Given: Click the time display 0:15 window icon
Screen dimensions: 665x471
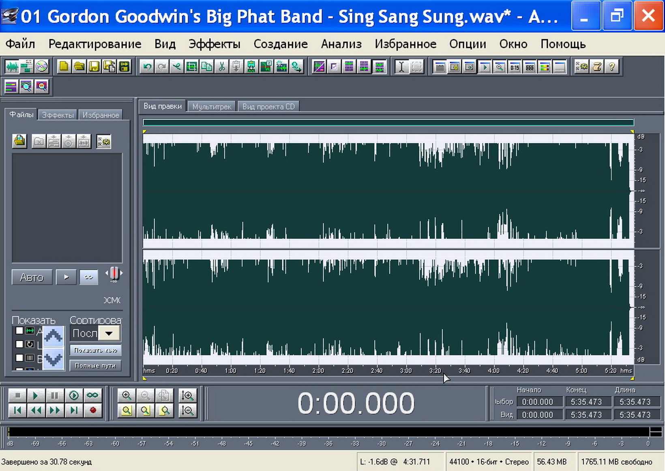Looking at the screenshot, I should point(515,67).
